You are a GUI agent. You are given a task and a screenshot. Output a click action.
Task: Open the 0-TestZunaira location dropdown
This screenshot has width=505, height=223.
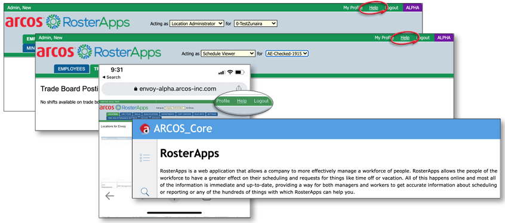[255, 23]
